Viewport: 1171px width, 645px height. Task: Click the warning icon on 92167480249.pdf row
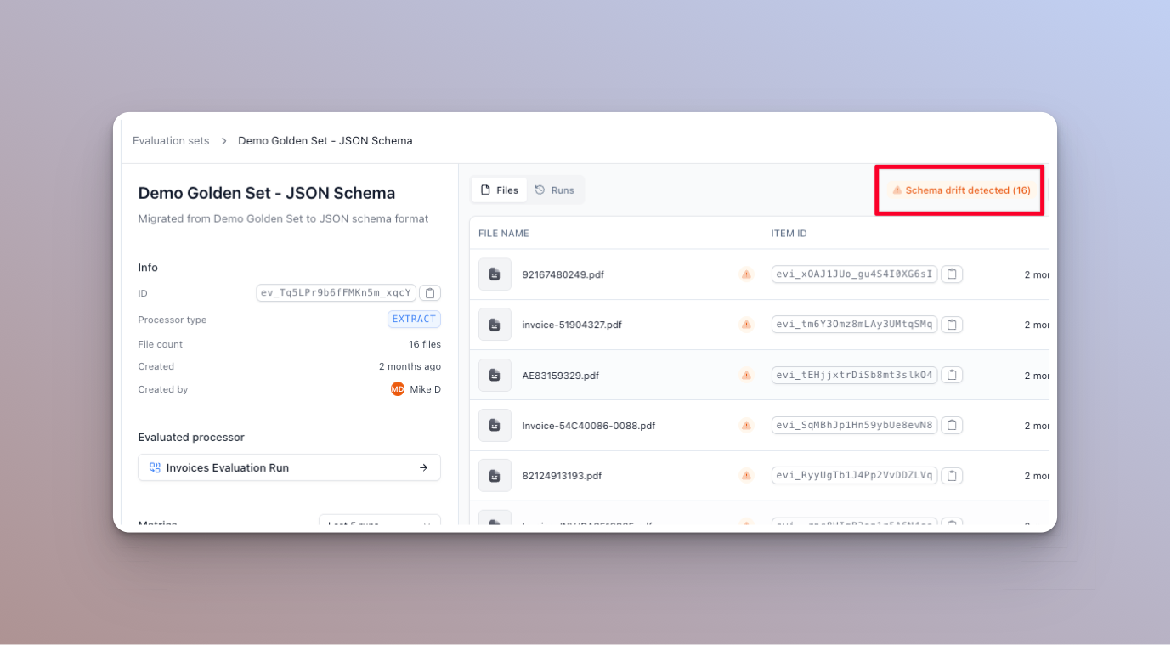tap(746, 274)
